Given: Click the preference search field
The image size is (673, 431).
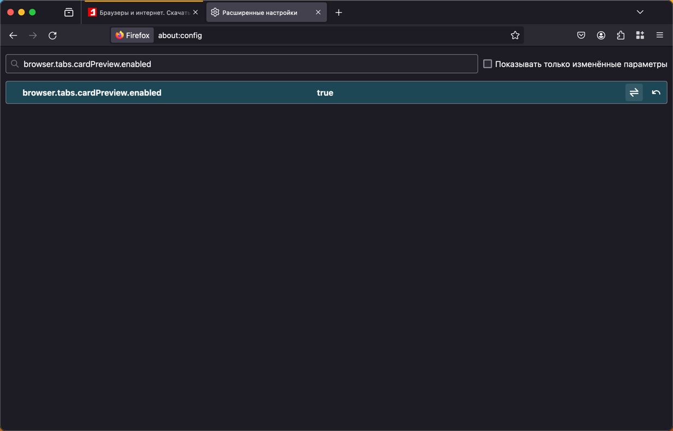Looking at the screenshot, I should click(x=246, y=64).
